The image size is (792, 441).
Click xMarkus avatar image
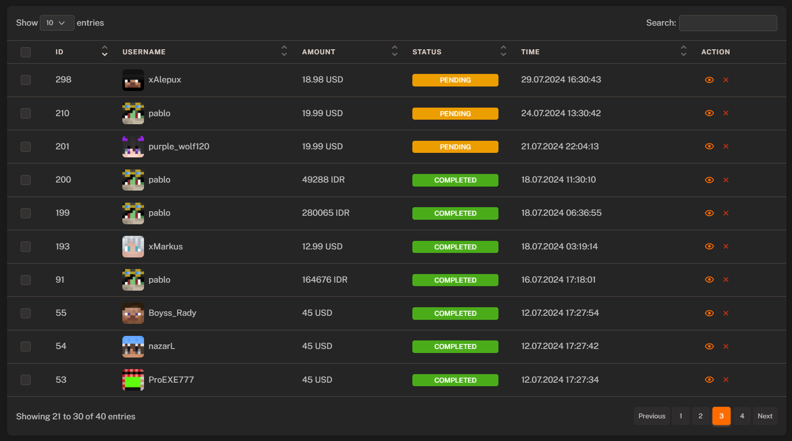tap(133, 246)
